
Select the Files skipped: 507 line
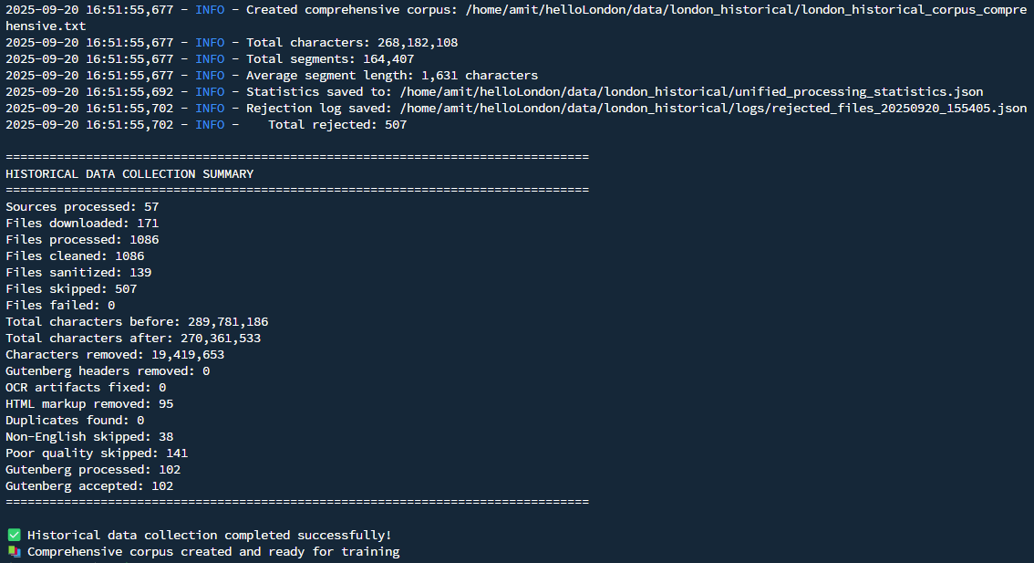tap(71, 289)
